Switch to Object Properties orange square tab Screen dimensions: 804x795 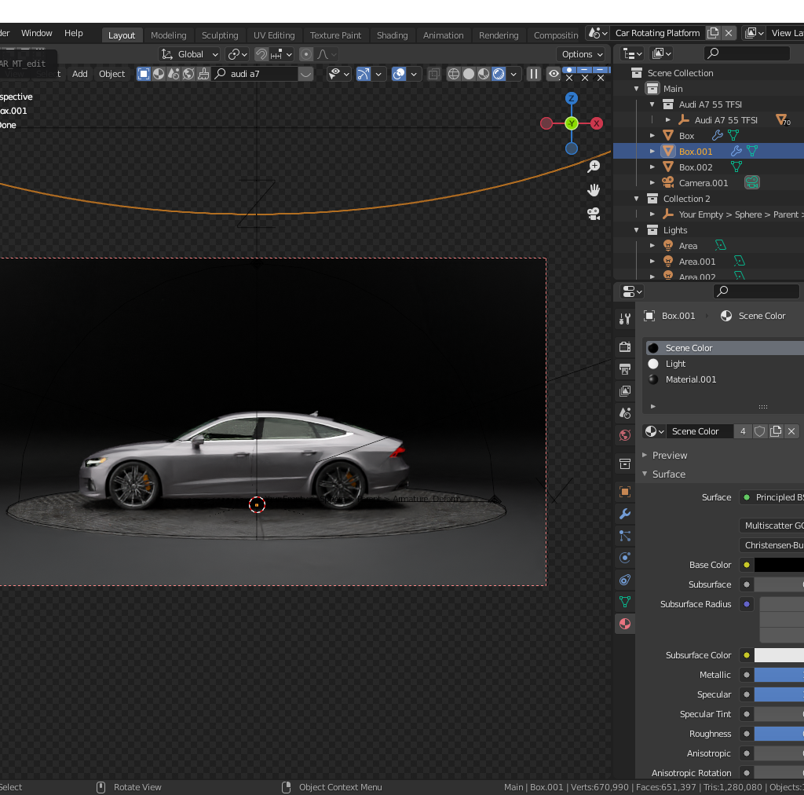[624, 492]
